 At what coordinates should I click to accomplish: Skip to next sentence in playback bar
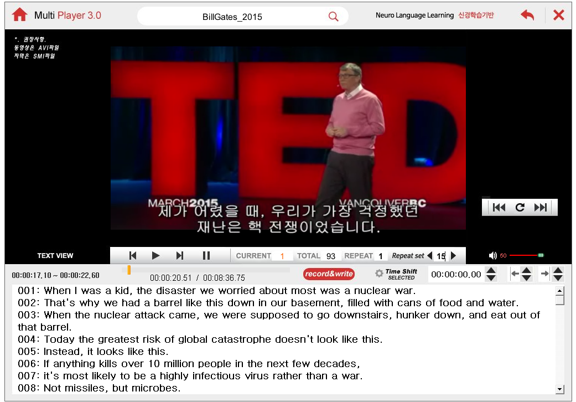pos(180,255)
